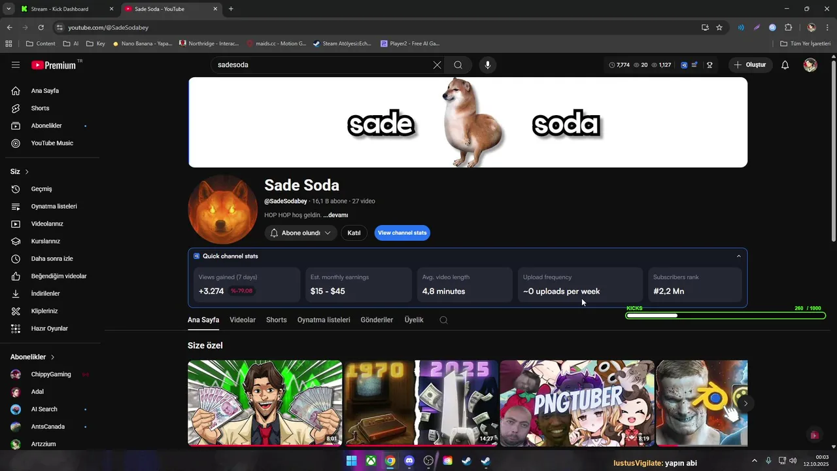Switch to Üyelik tab
Image resolution: width=837 pixels, height=471 pixels.
pyautogui.click(x=414, y=320)
